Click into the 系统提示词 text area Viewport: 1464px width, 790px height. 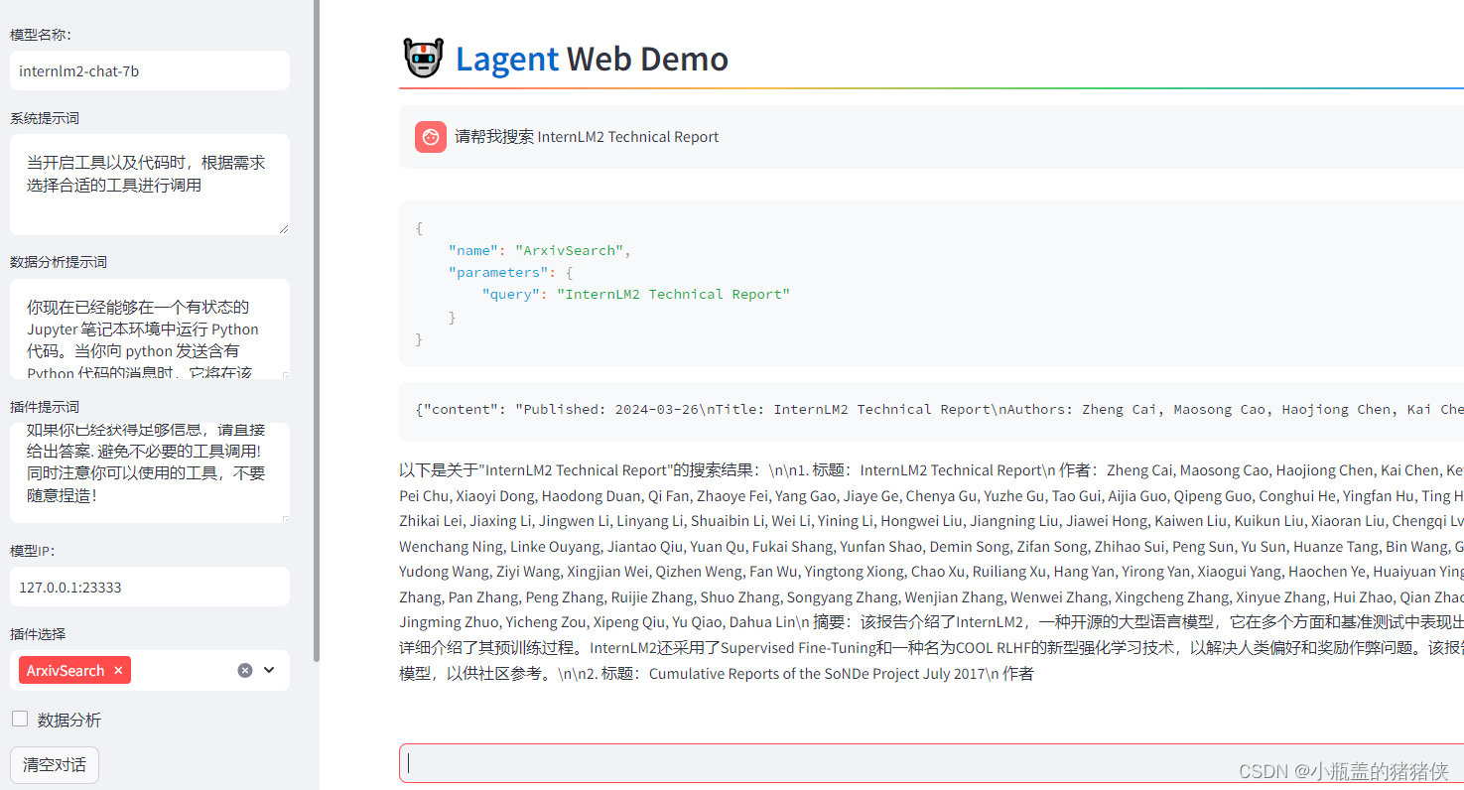pyautogui.click(x=150, y=185)
